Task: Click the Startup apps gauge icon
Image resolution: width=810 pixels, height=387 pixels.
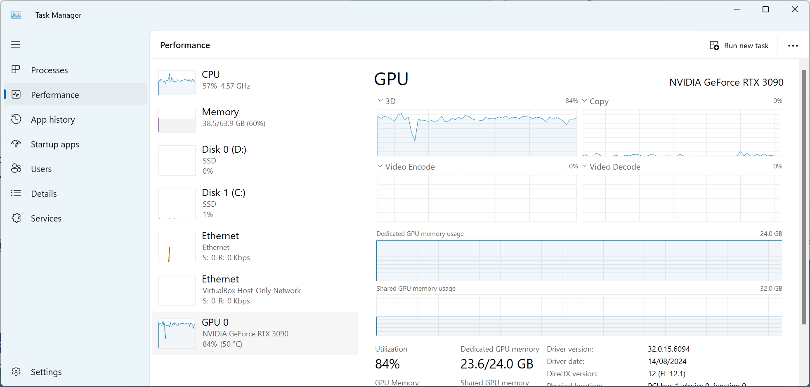Action: click(x=16, y=144)
